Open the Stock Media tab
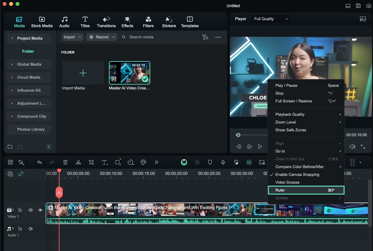373x251 pixels. pyautogui.click(x=42, y=22)
